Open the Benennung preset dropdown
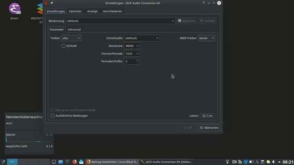294x165 pixels. [x=120, y=21]
